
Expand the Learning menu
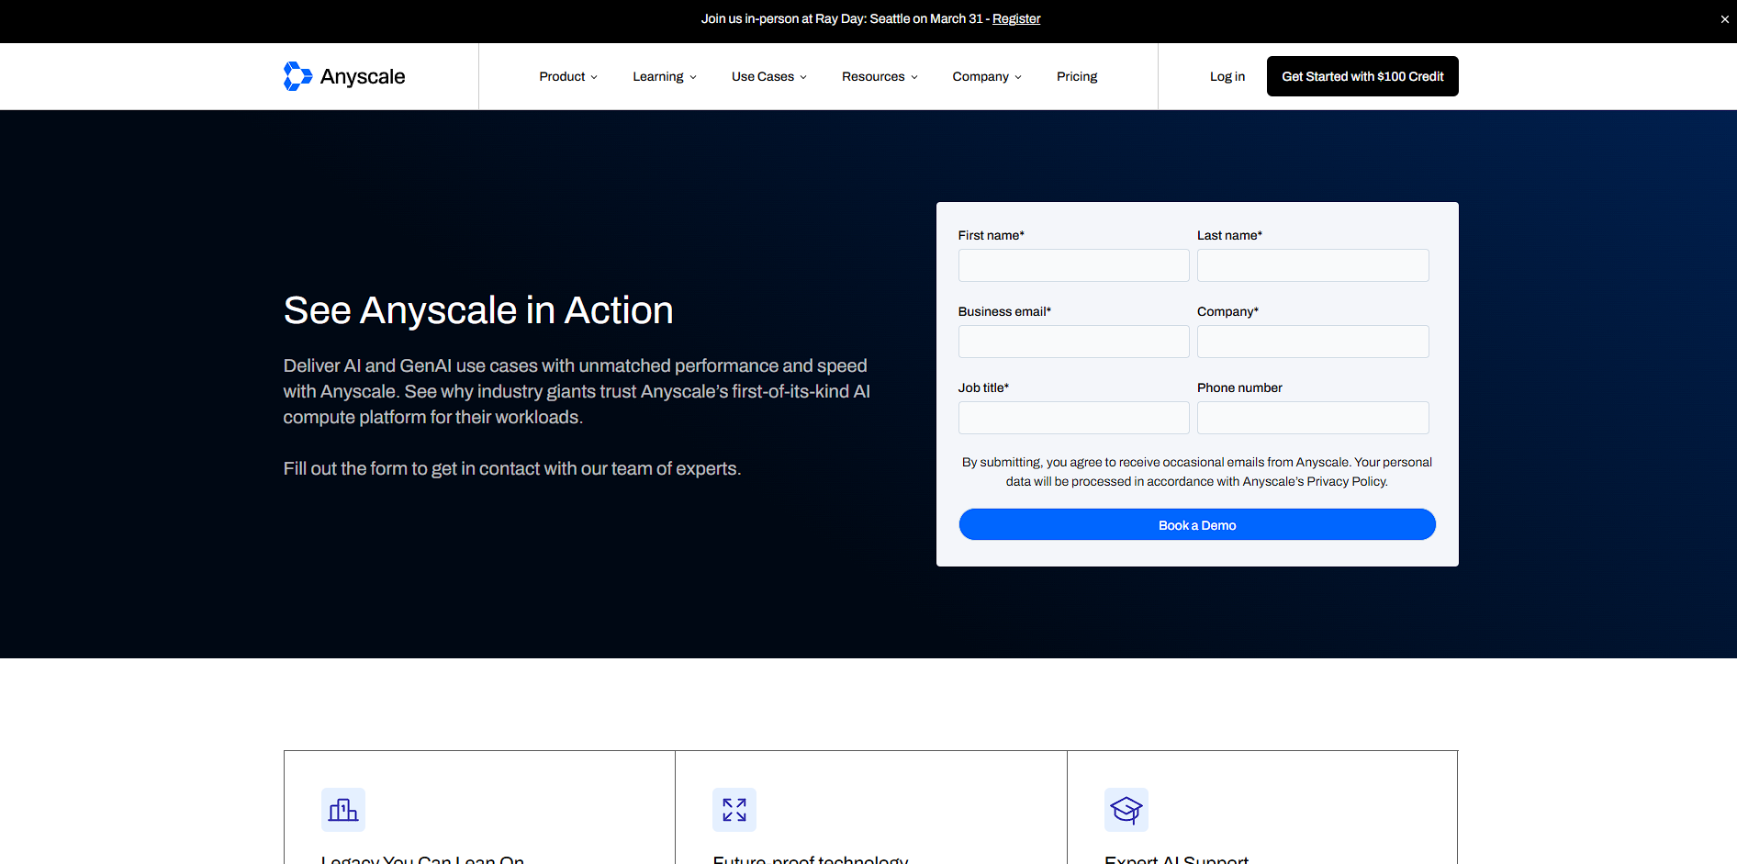pos(665,76)
